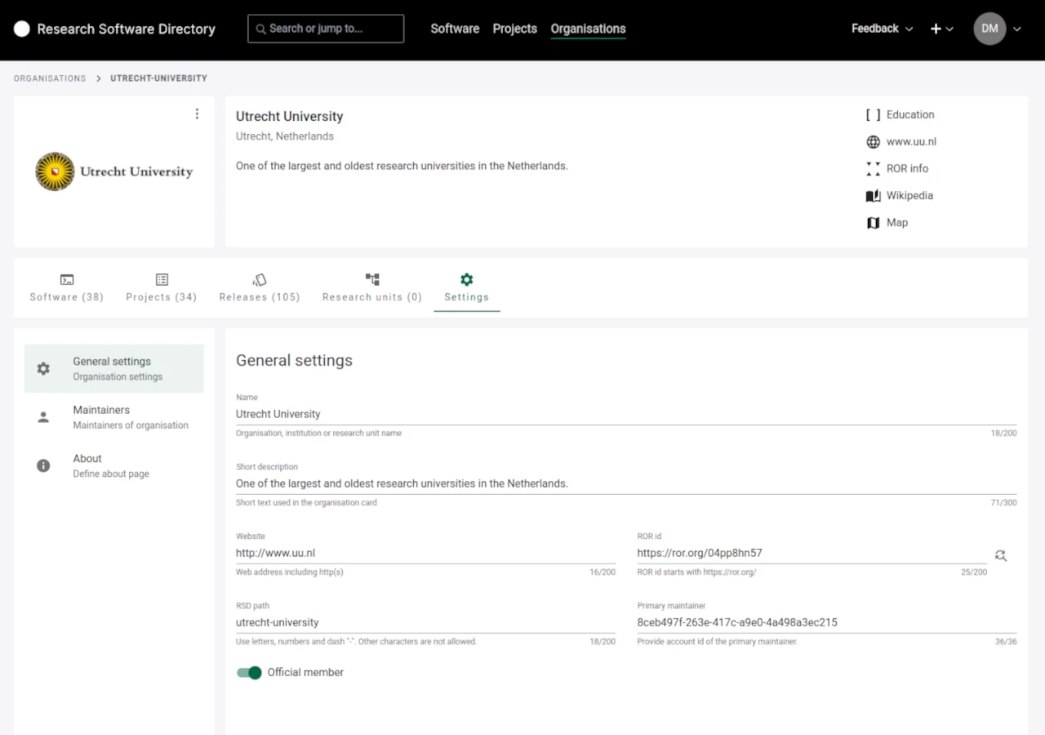Select the Settings tab label
Image resolution: width=1045 pixels, height=735 pixels.
(467, 297)
